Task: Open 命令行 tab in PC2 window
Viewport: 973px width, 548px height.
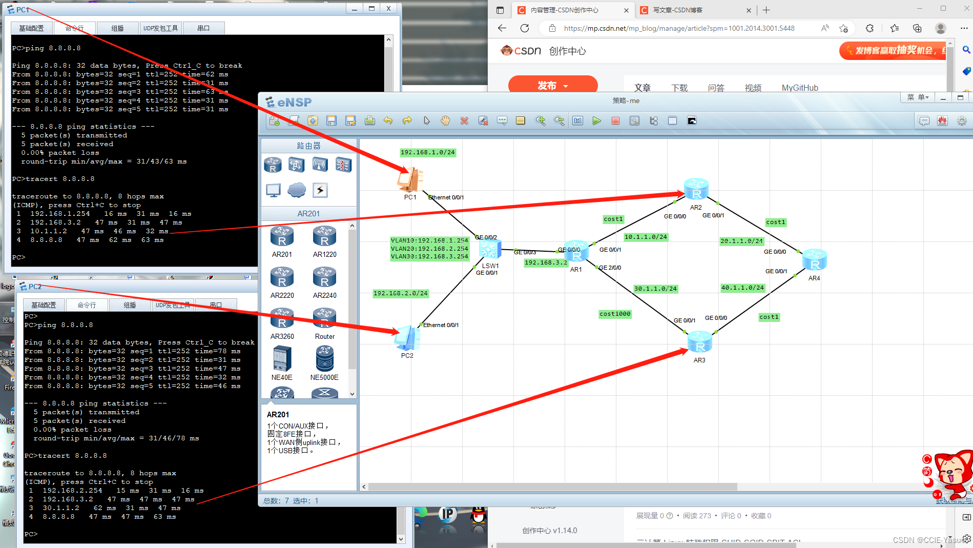Action: 87,305
